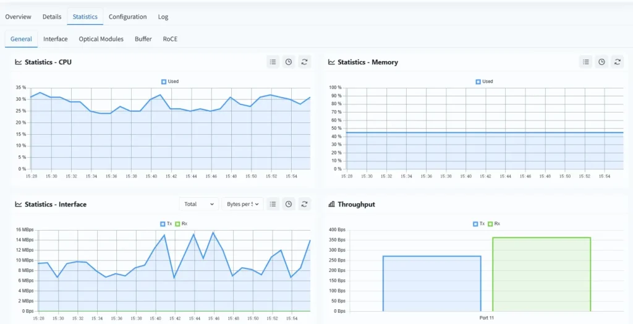Image resolution: width=633 pixels, height=324 pixels.
Task: Open the Bytes per S unit dropdown
Action: coord(242,204)
